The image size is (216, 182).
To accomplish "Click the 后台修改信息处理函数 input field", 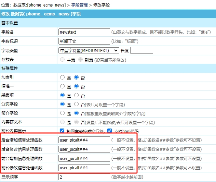I will pyautogui.click(x=84, y=149).
